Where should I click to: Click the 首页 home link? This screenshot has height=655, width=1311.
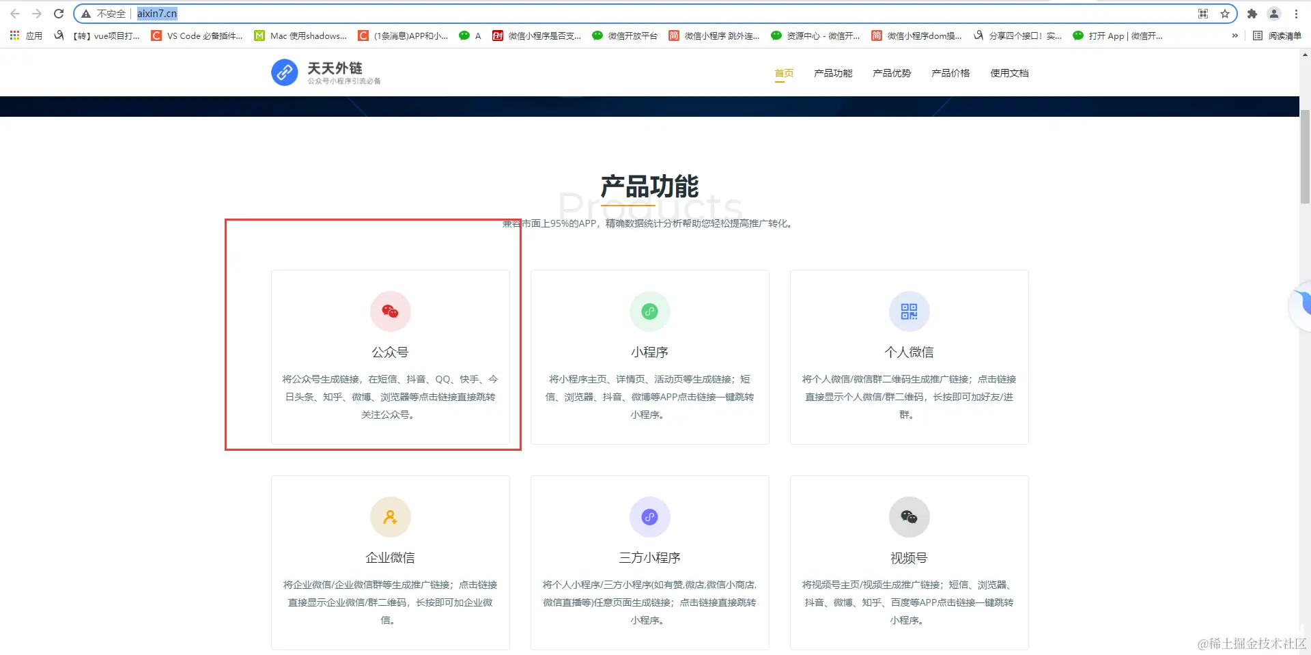tap(783, 73)
